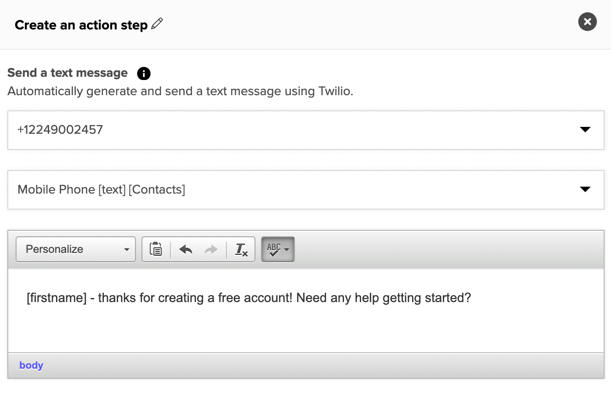611x400 pixels.
Task: Click the Twilio description text line
Action: coord(181,91)
